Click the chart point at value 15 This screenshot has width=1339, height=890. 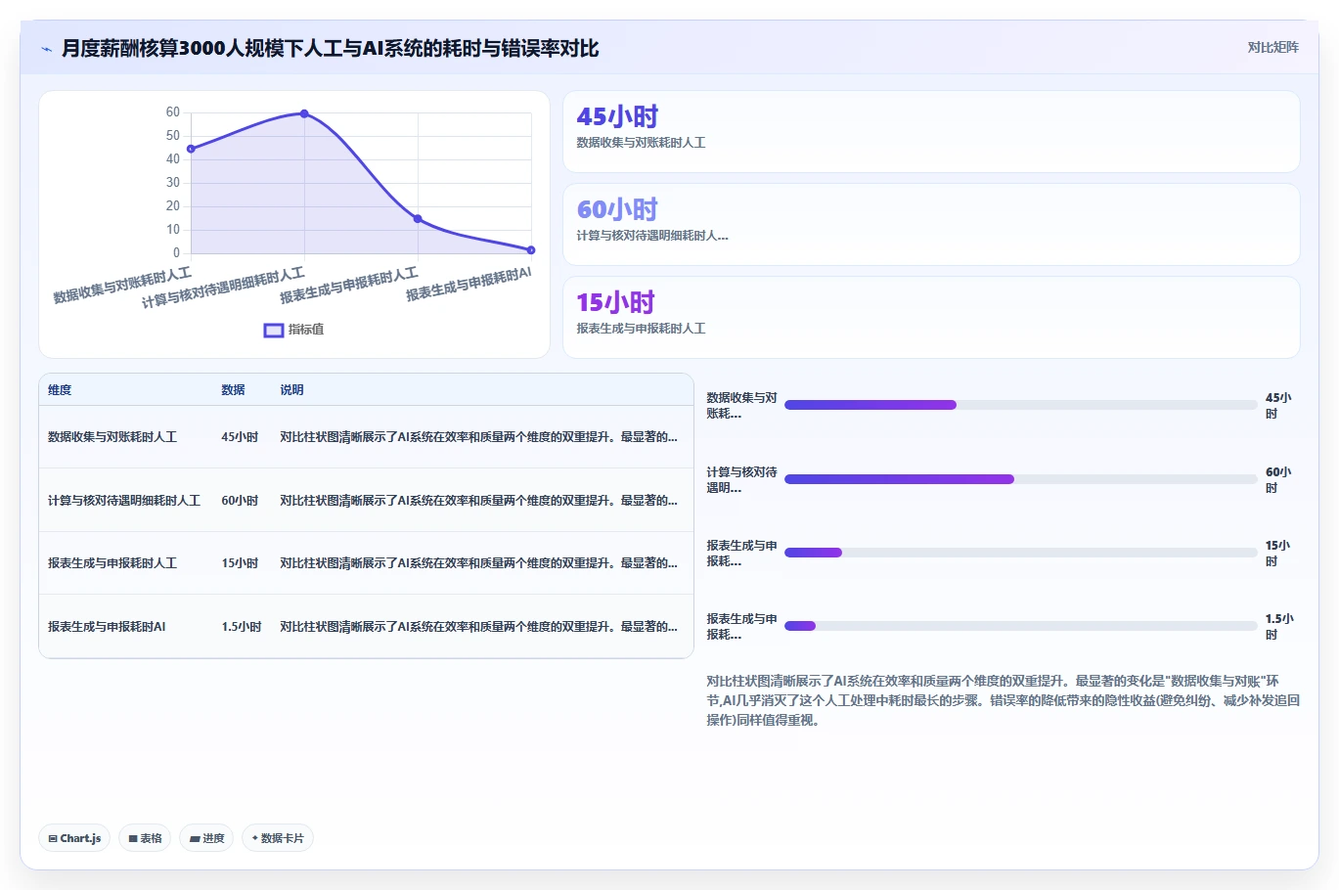[418, 219]
